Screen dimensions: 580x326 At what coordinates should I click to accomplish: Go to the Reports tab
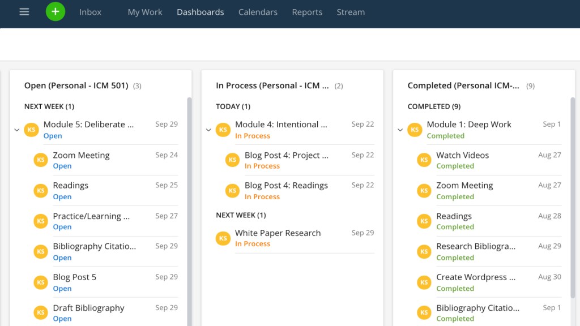(x=307, y=12)
